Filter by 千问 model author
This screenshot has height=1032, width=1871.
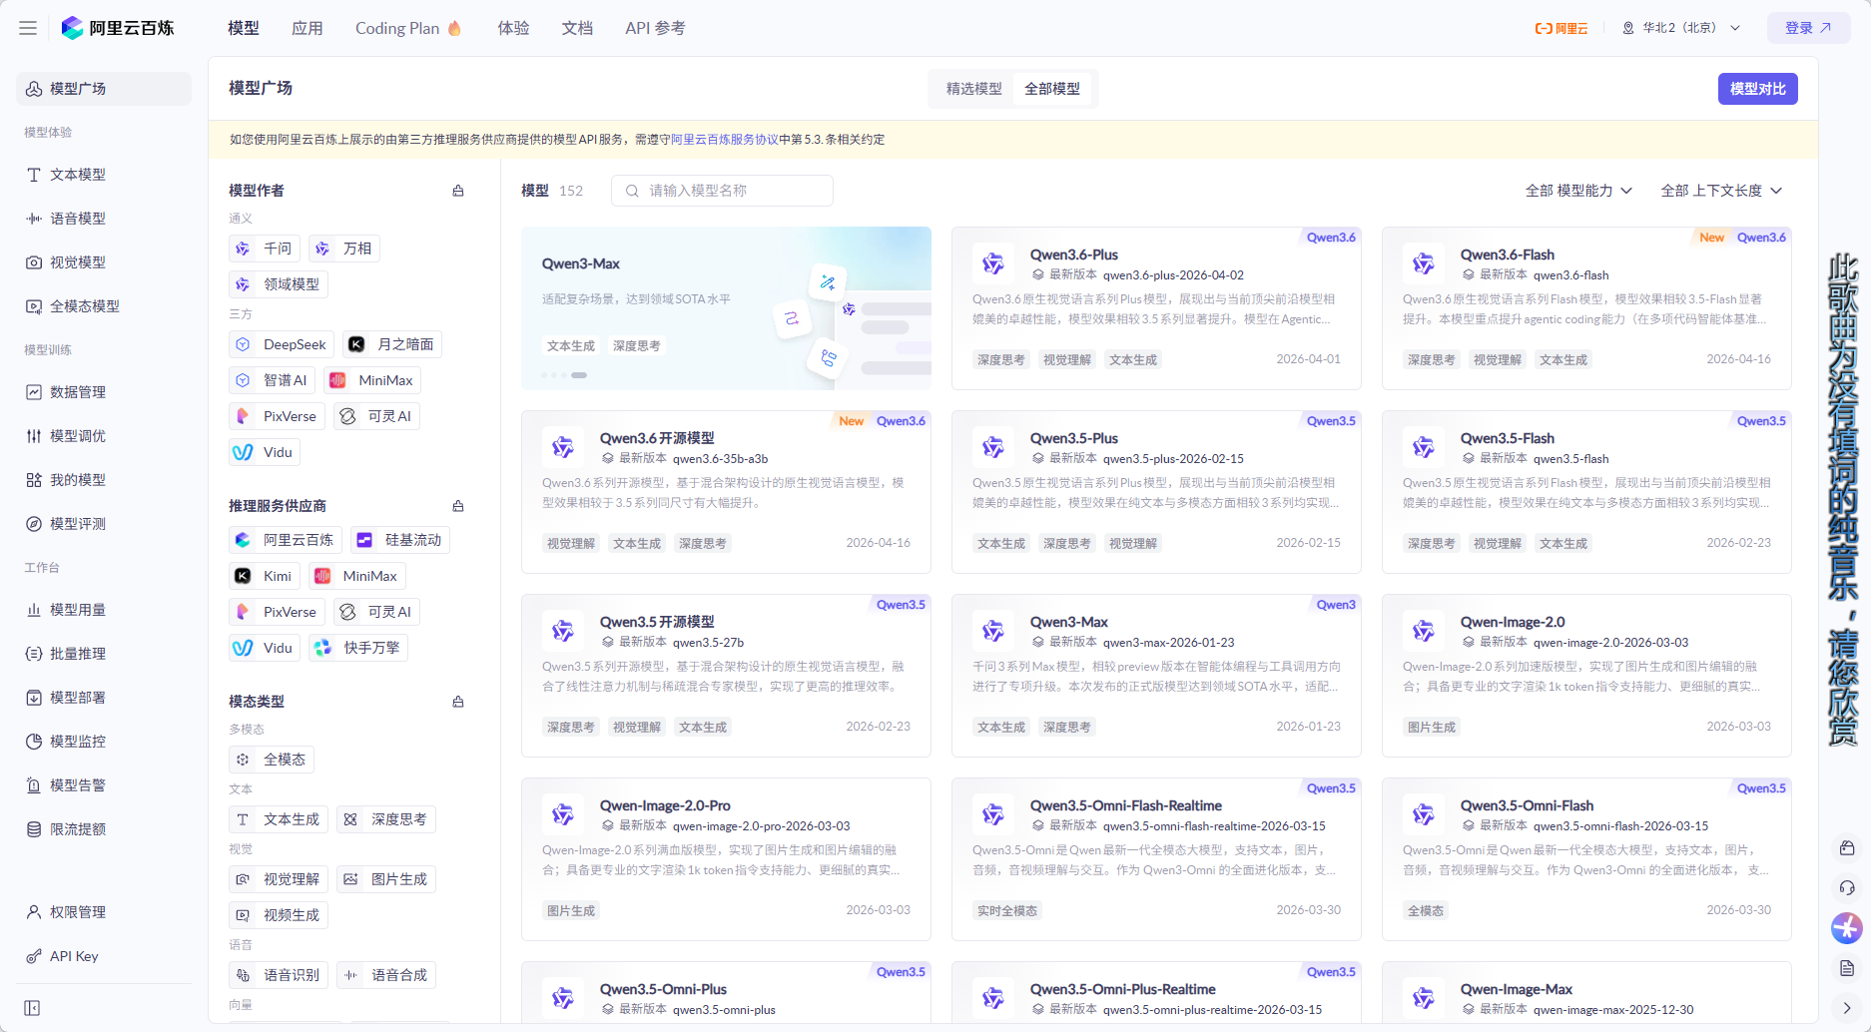[265, 249]
